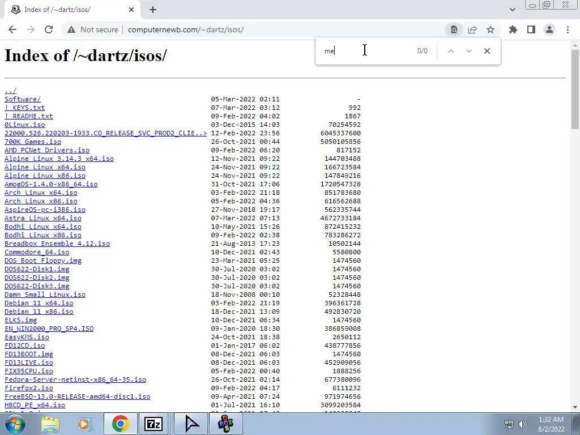Share this page using the share icon
This screenshot has width=580, height=435.
[472, 29]
